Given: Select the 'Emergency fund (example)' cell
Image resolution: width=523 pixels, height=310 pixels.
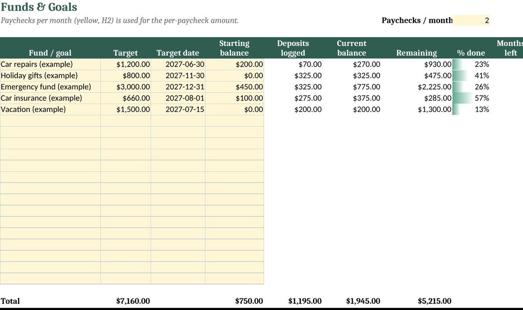Looking at the screenshot, I should pyautogui.click(x=51, y=87).
